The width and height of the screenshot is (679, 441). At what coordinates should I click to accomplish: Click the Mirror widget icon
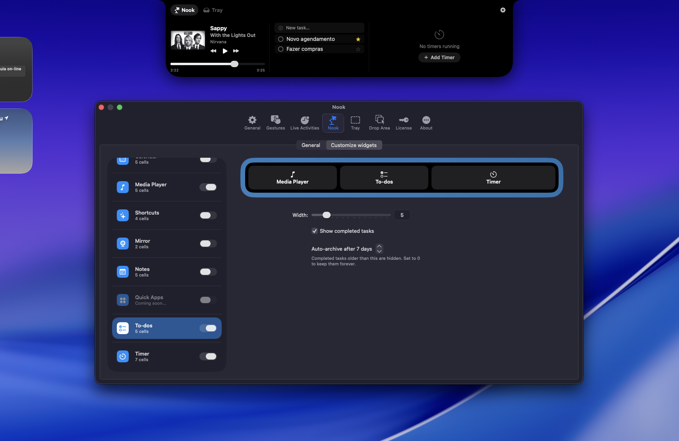[123, 244]
